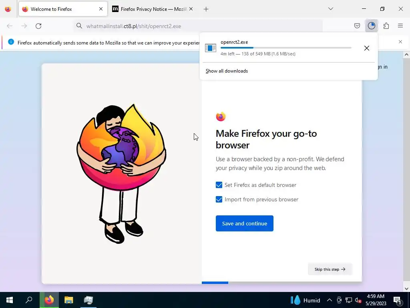Open a new tab with plus button
The image size is (410, 308).
206,9
